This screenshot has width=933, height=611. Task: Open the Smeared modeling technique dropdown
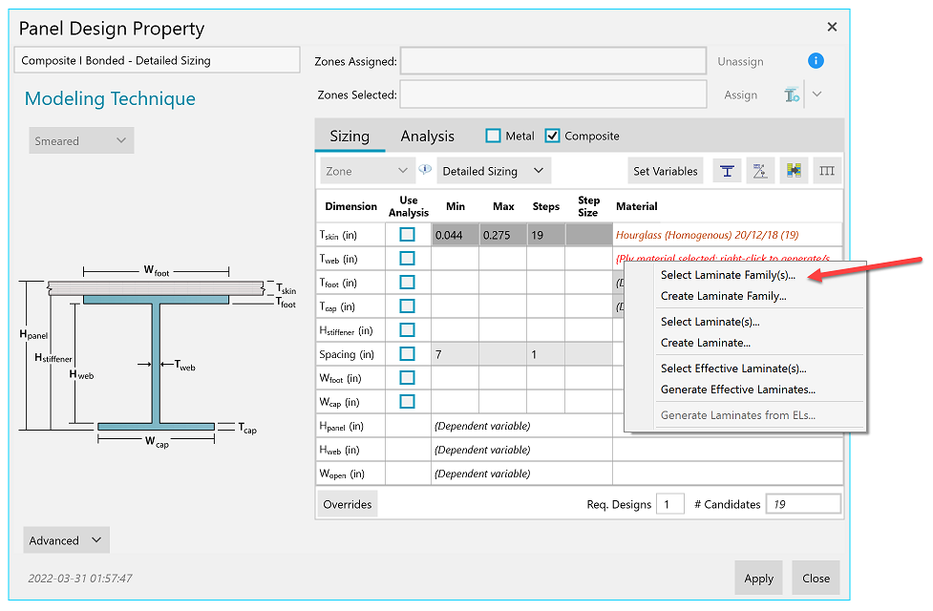[x=81, y=140]
